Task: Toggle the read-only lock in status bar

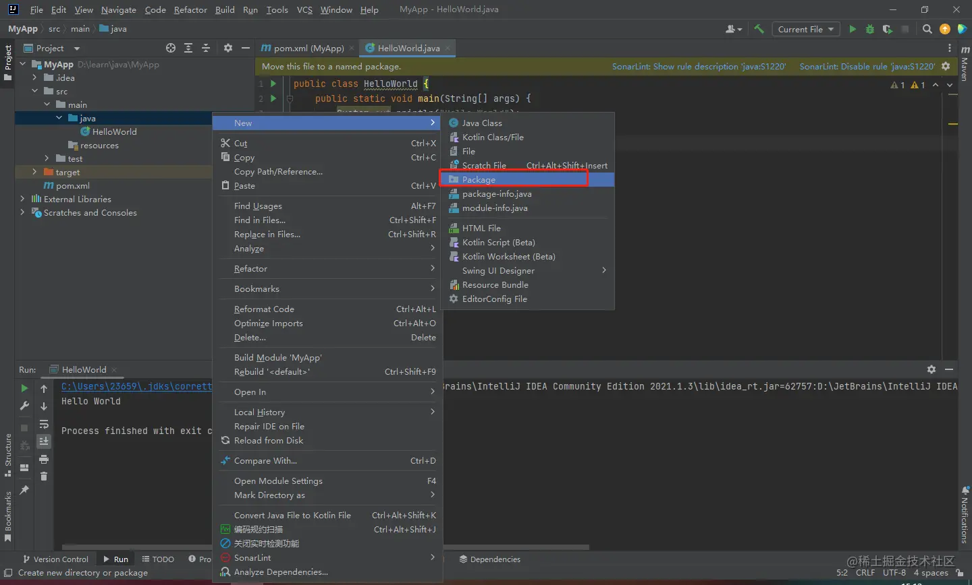Action: pyautogui.click(x=960, y=573)
